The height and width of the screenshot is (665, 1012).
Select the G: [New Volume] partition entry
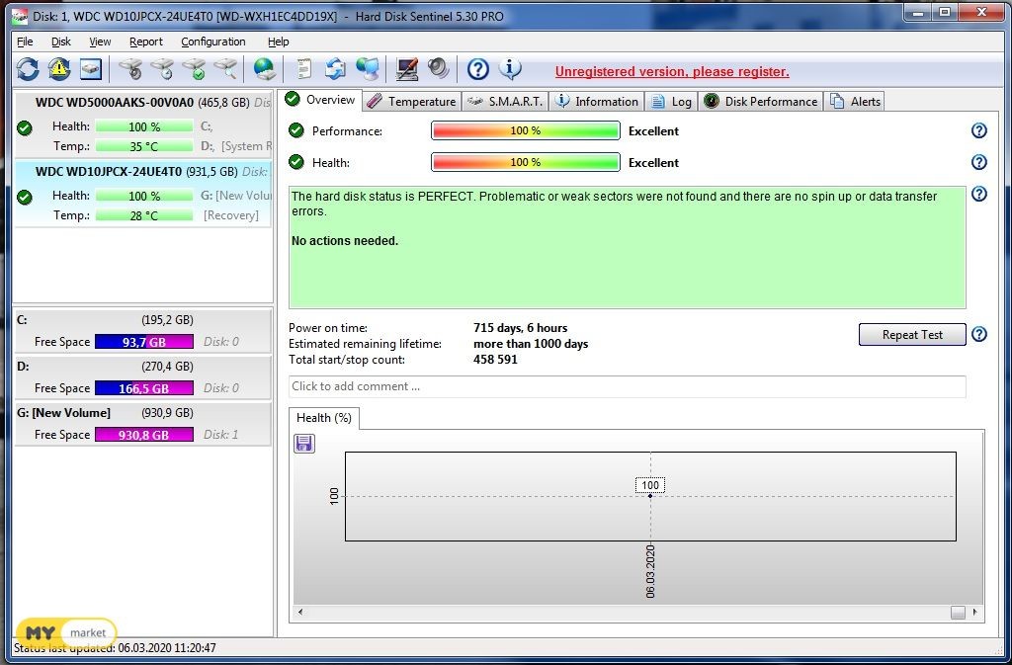143,424
